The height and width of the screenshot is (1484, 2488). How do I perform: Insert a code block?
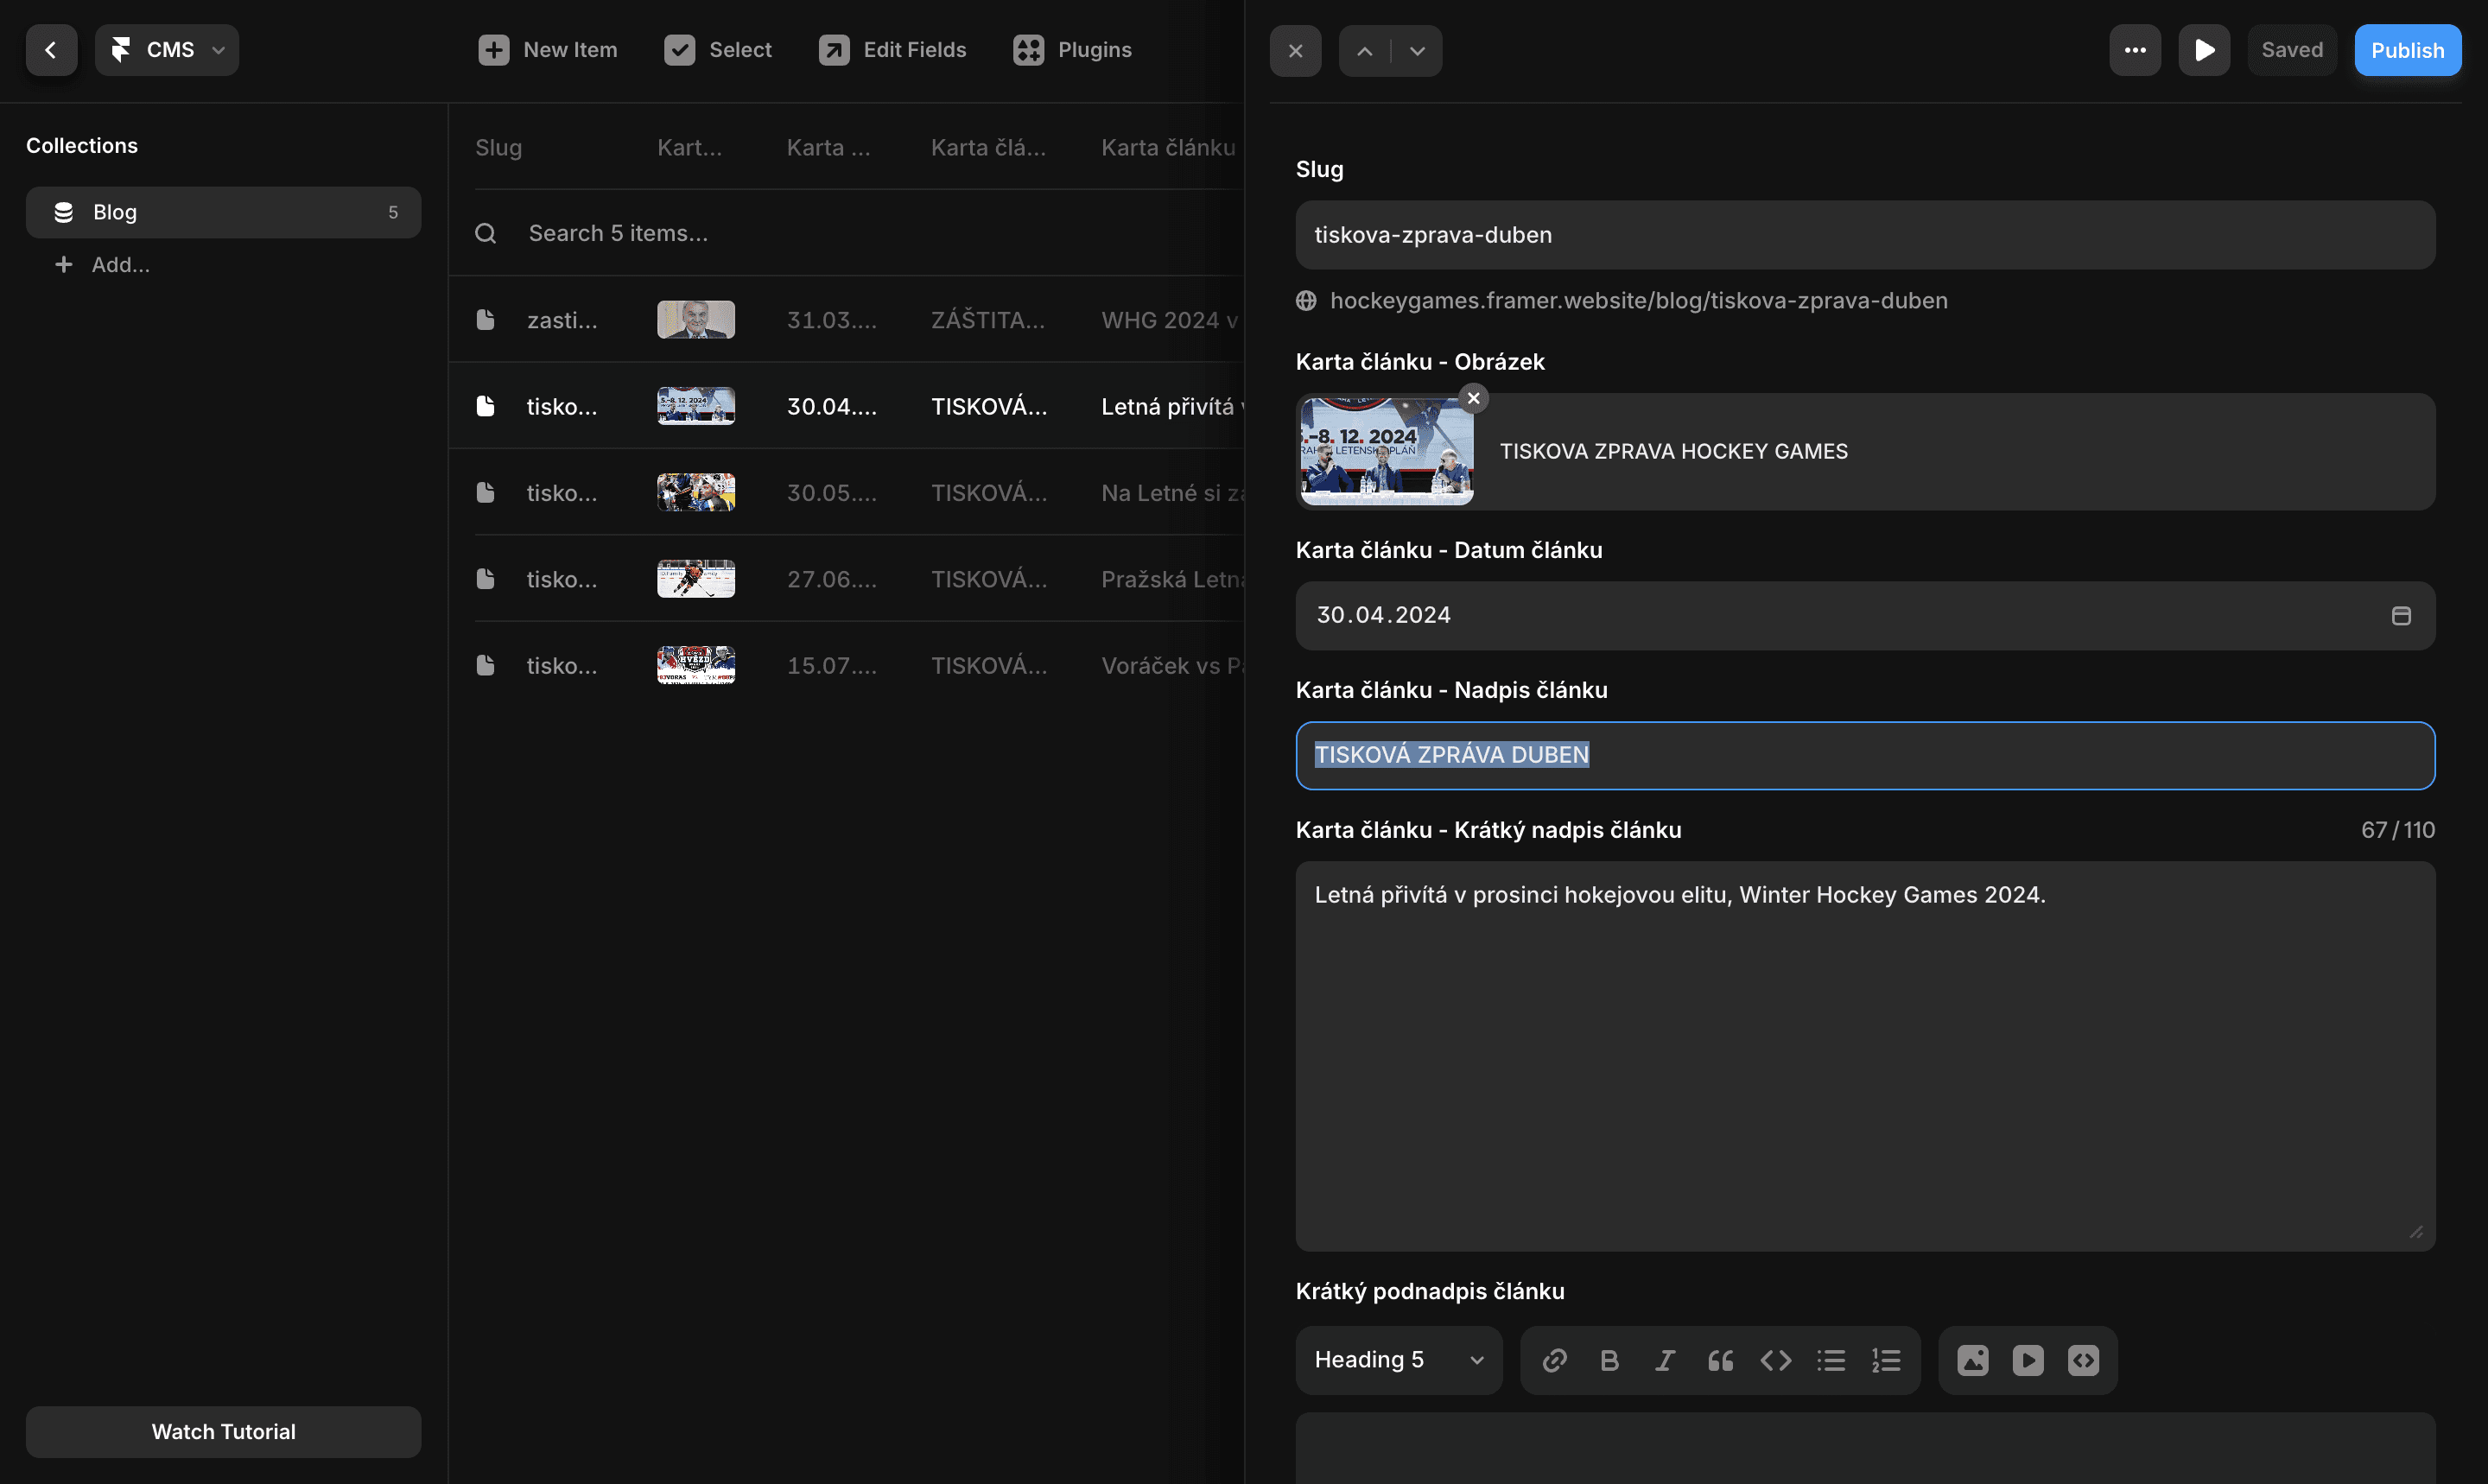(x=1776, y=1360)
